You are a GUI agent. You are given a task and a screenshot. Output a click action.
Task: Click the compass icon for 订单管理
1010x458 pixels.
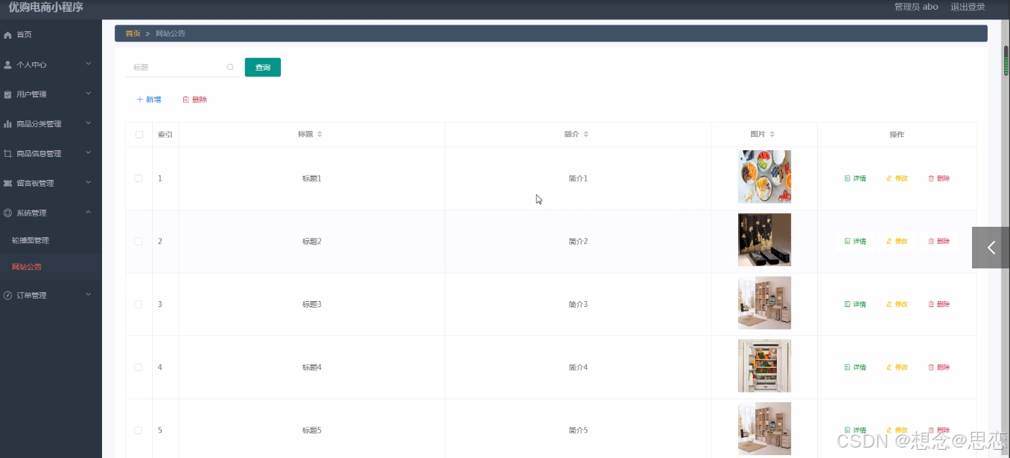pyautogui.click(x=8, y=295)
